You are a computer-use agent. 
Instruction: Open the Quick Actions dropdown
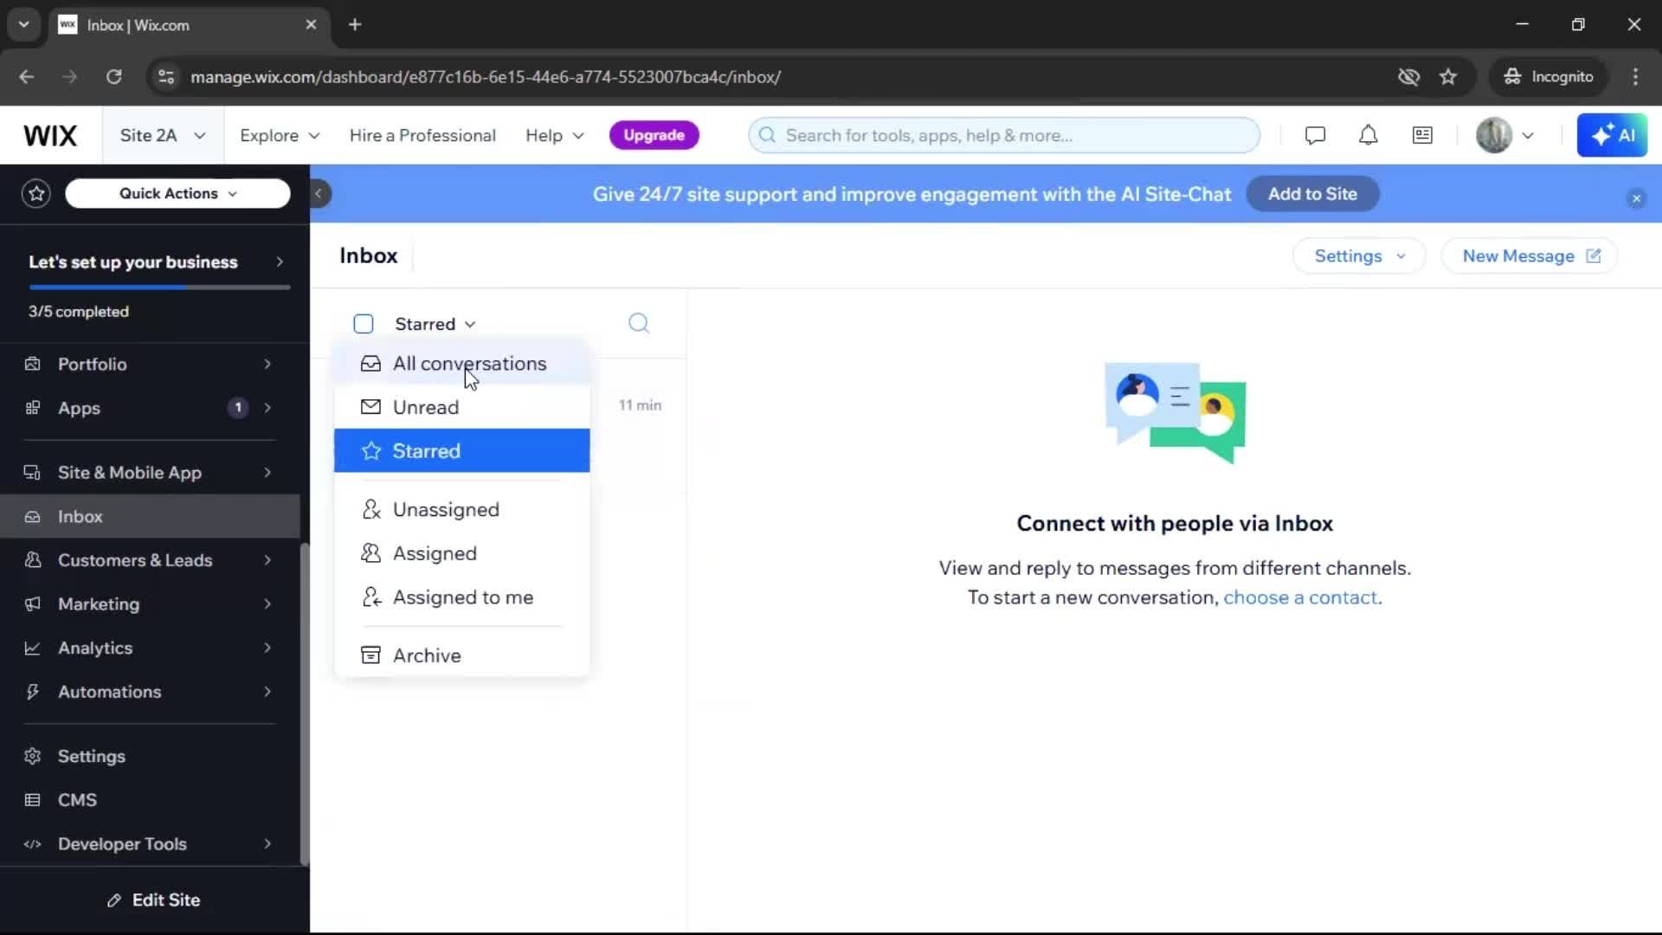177,193
